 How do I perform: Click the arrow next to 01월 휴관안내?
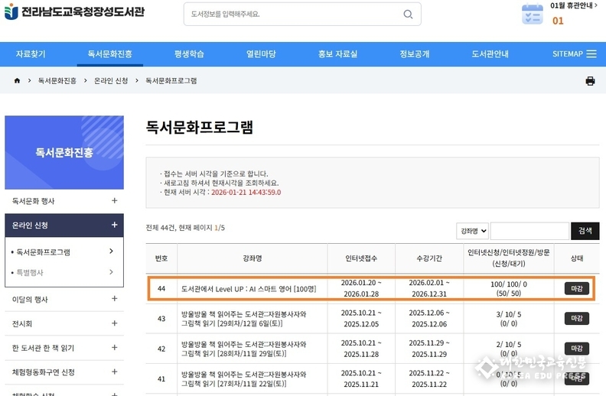click(595, 6)
